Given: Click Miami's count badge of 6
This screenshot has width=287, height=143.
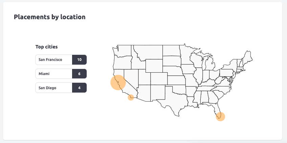Looking at the screenshot, I should (80, 74).
